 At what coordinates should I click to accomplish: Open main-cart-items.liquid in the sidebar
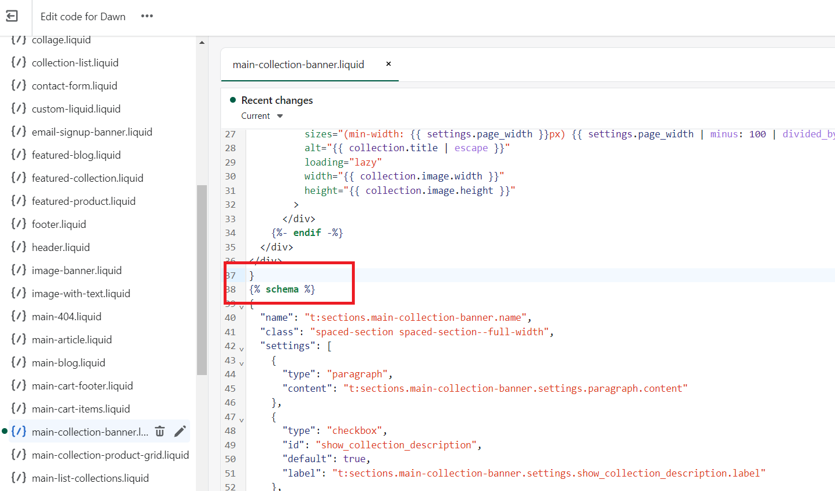tap(81, 409)
